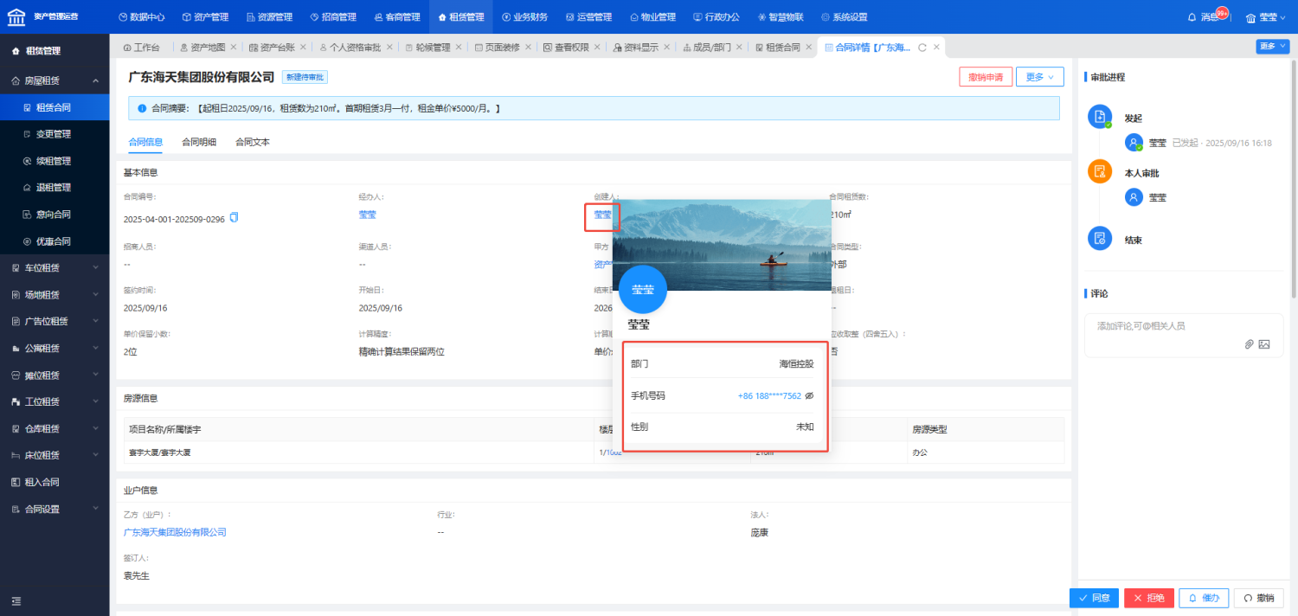
Task: Open the 更多 dropdown beside 撤销申请
Action: point(1039,77)
